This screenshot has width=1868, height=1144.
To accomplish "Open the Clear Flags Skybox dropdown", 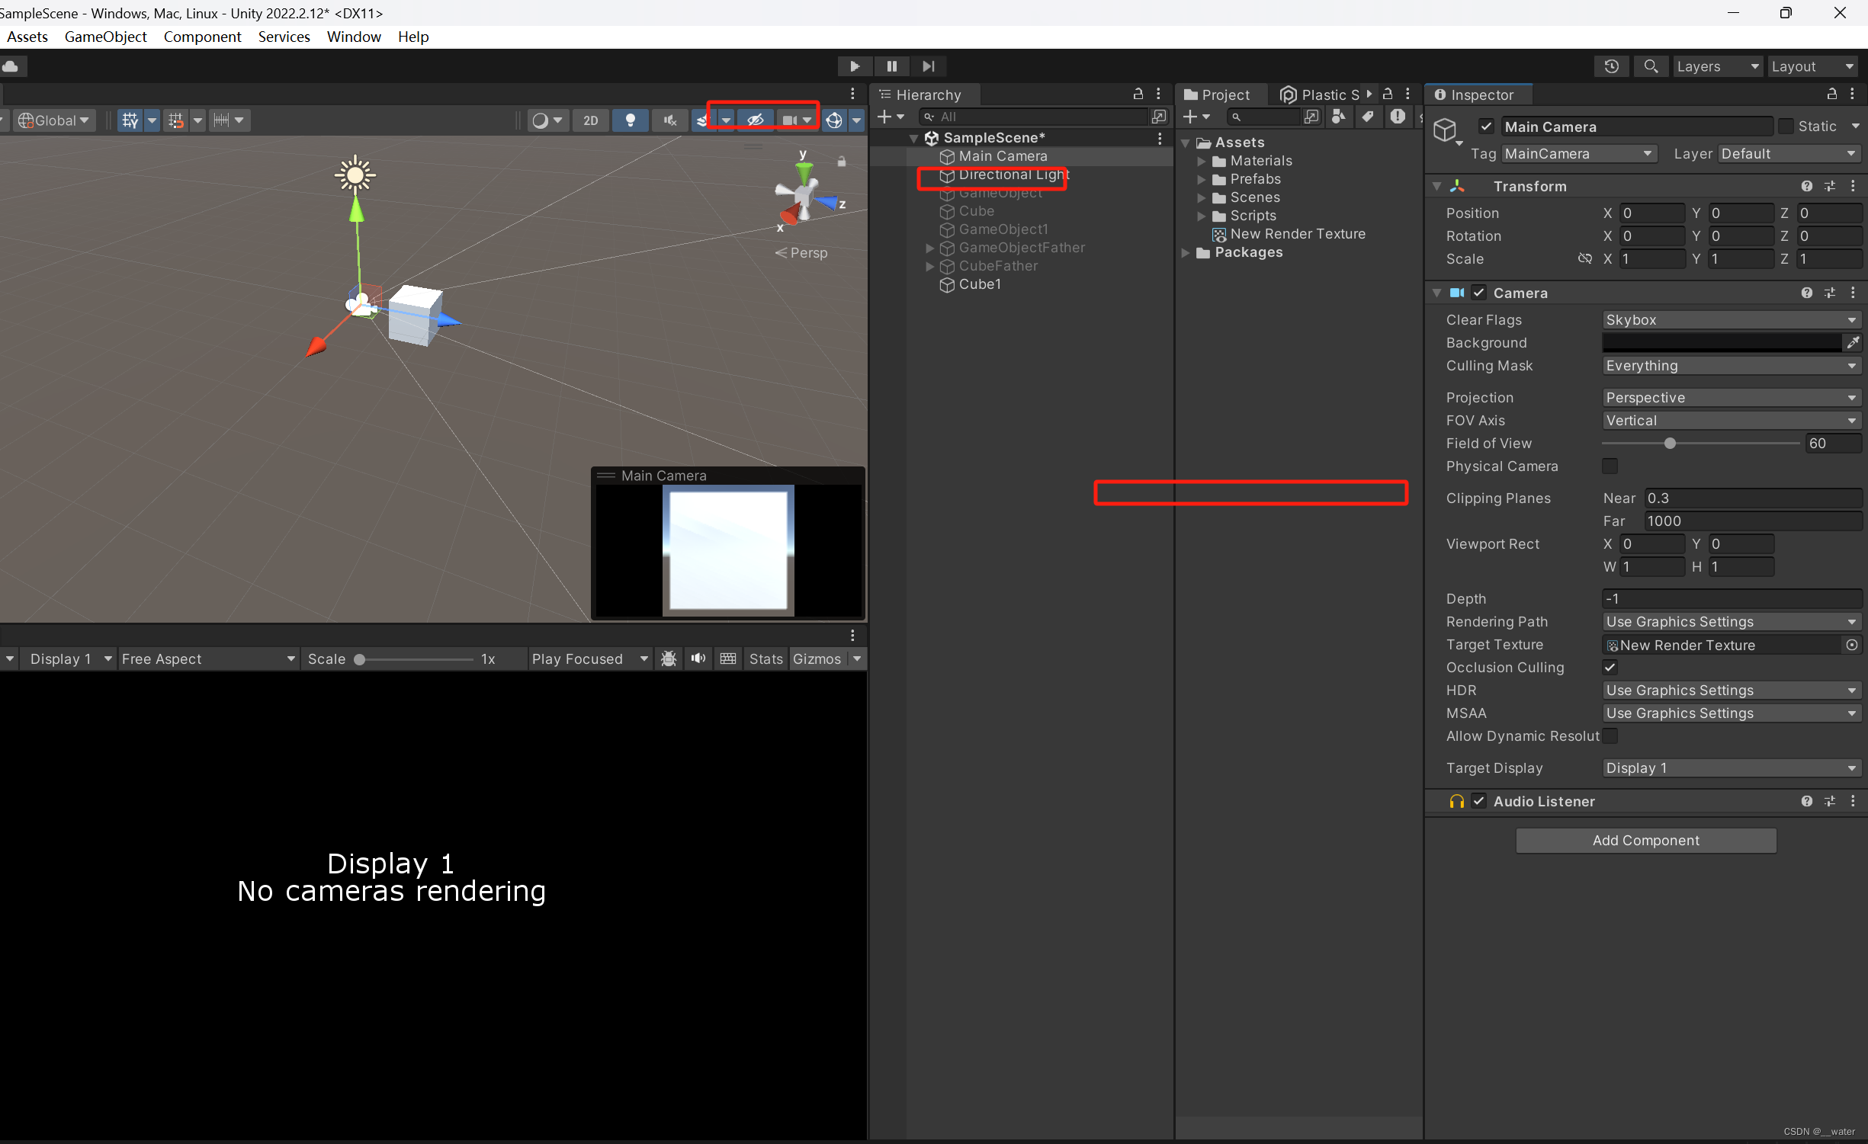I will [x=1731, y=319].
